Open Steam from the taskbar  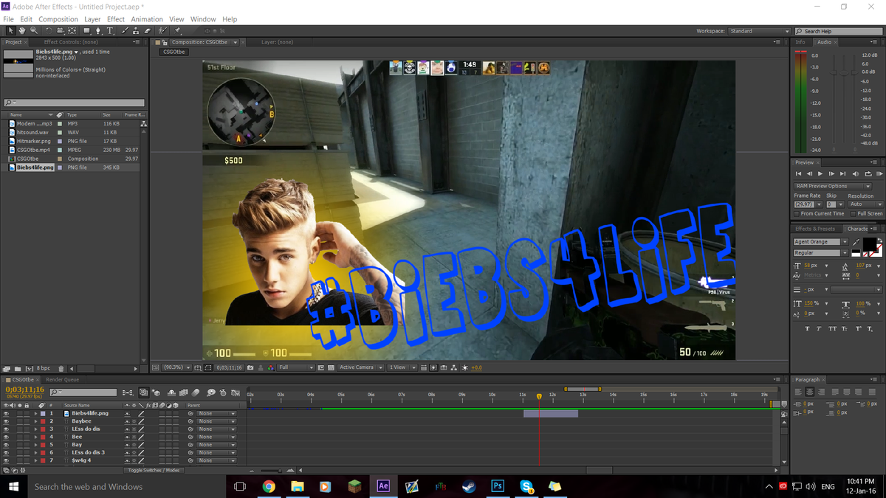pos(469,486)
